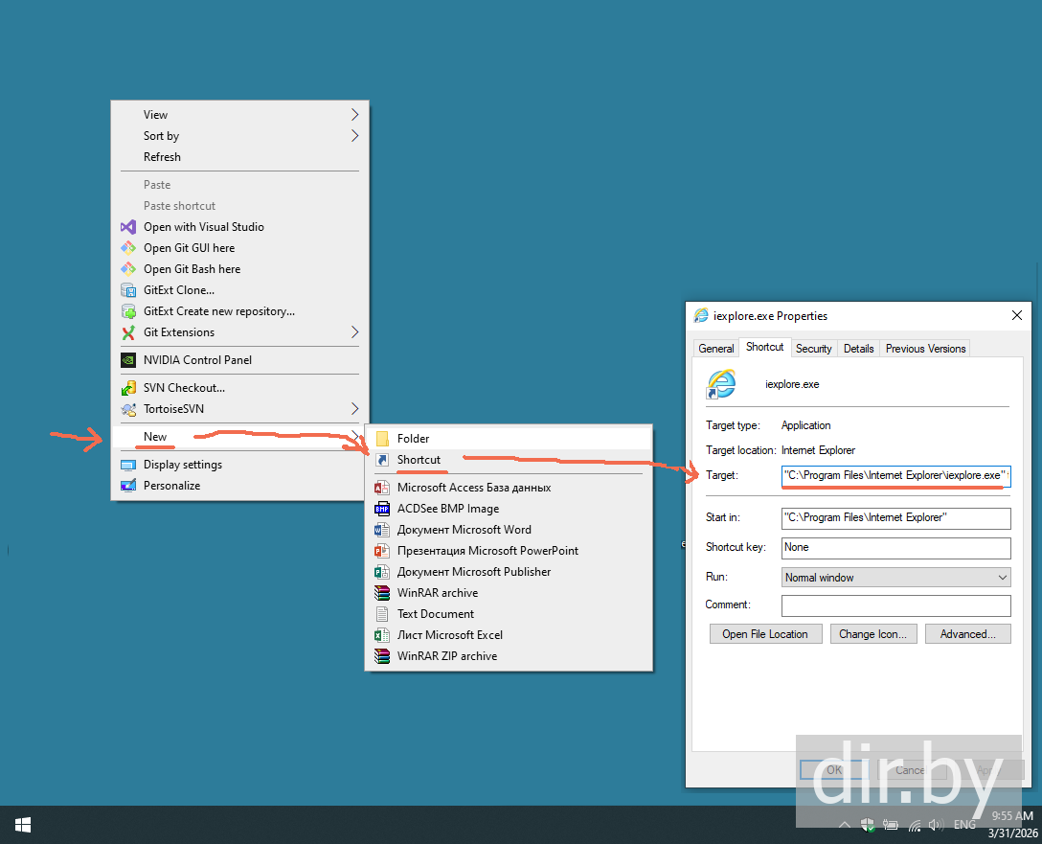
Task: Click the empty Comment input field
Action: pyautogui.click(x=895, y=605)
